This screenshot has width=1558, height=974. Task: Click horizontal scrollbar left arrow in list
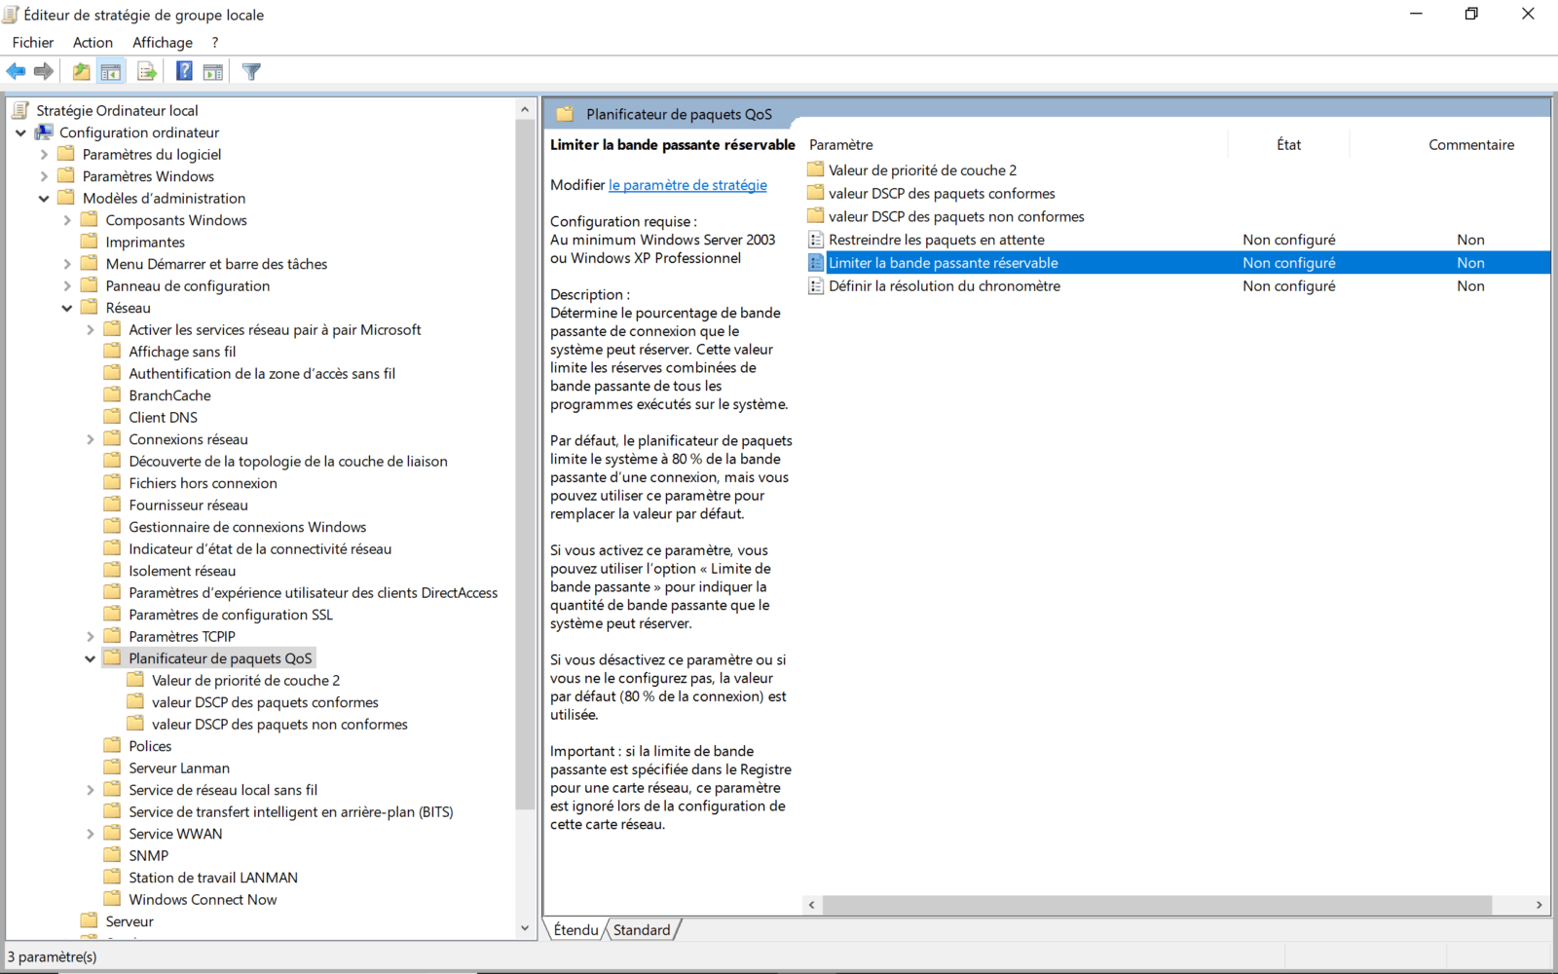click(811, 905)
